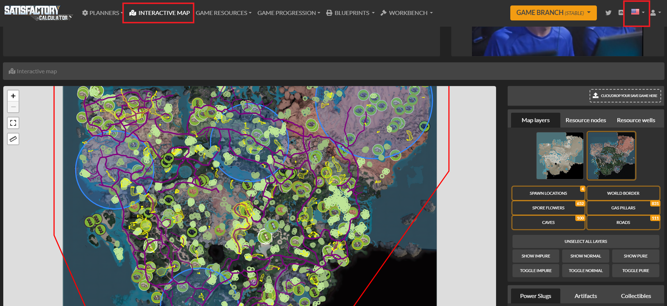Image resolution: width=667 pixels, height=306 pixels.
Task: Go to Interactive Map in navbar
Action: pos(159,13)
